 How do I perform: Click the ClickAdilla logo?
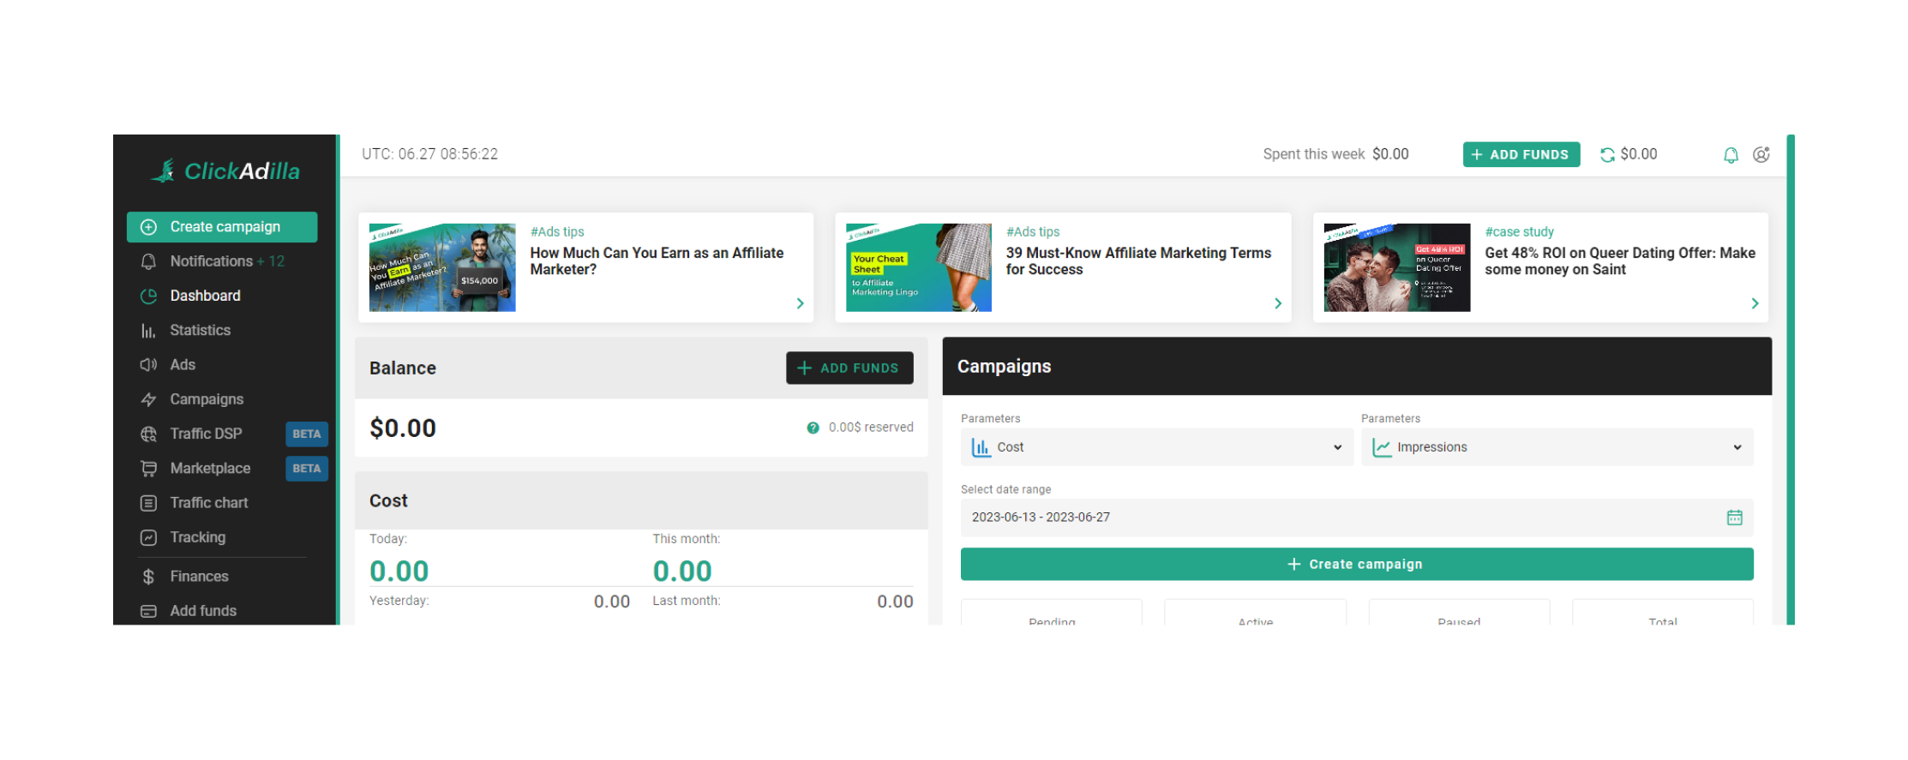point(225,171)
